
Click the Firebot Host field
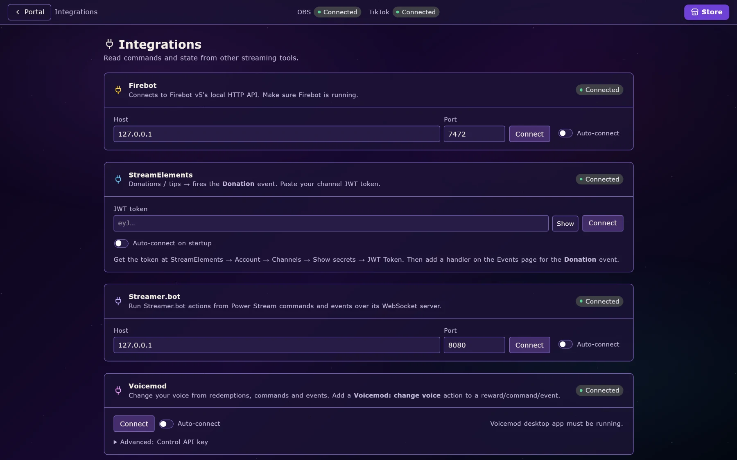pyautogui.click(x=277, y=134)
